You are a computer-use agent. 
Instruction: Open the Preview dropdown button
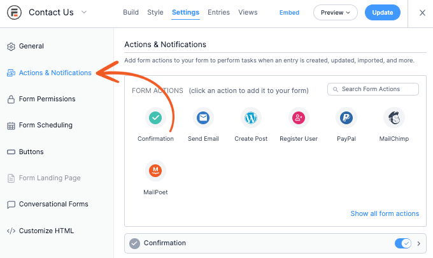(335, 13)
